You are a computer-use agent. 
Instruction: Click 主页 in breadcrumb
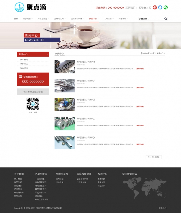(x=153, y=53)
